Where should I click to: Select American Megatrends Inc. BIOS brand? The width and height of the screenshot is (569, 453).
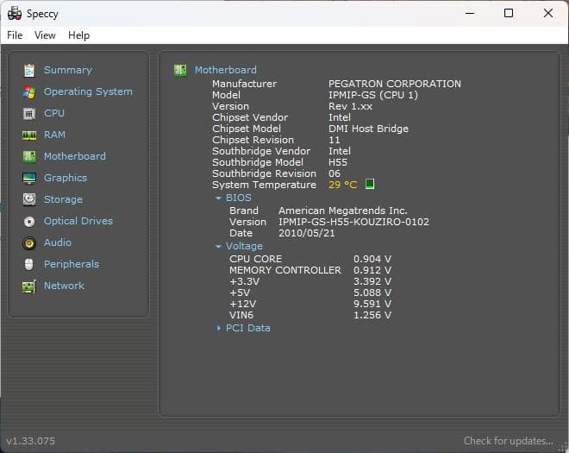342,211
